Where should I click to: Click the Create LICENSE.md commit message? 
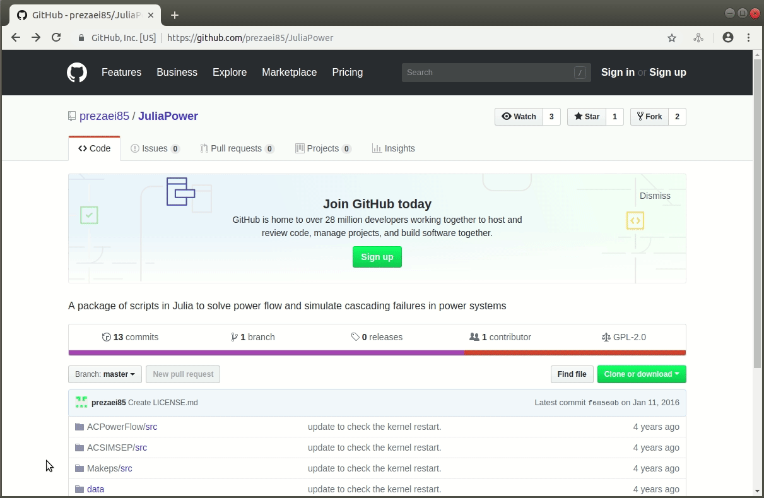click(x=163, y=403)
